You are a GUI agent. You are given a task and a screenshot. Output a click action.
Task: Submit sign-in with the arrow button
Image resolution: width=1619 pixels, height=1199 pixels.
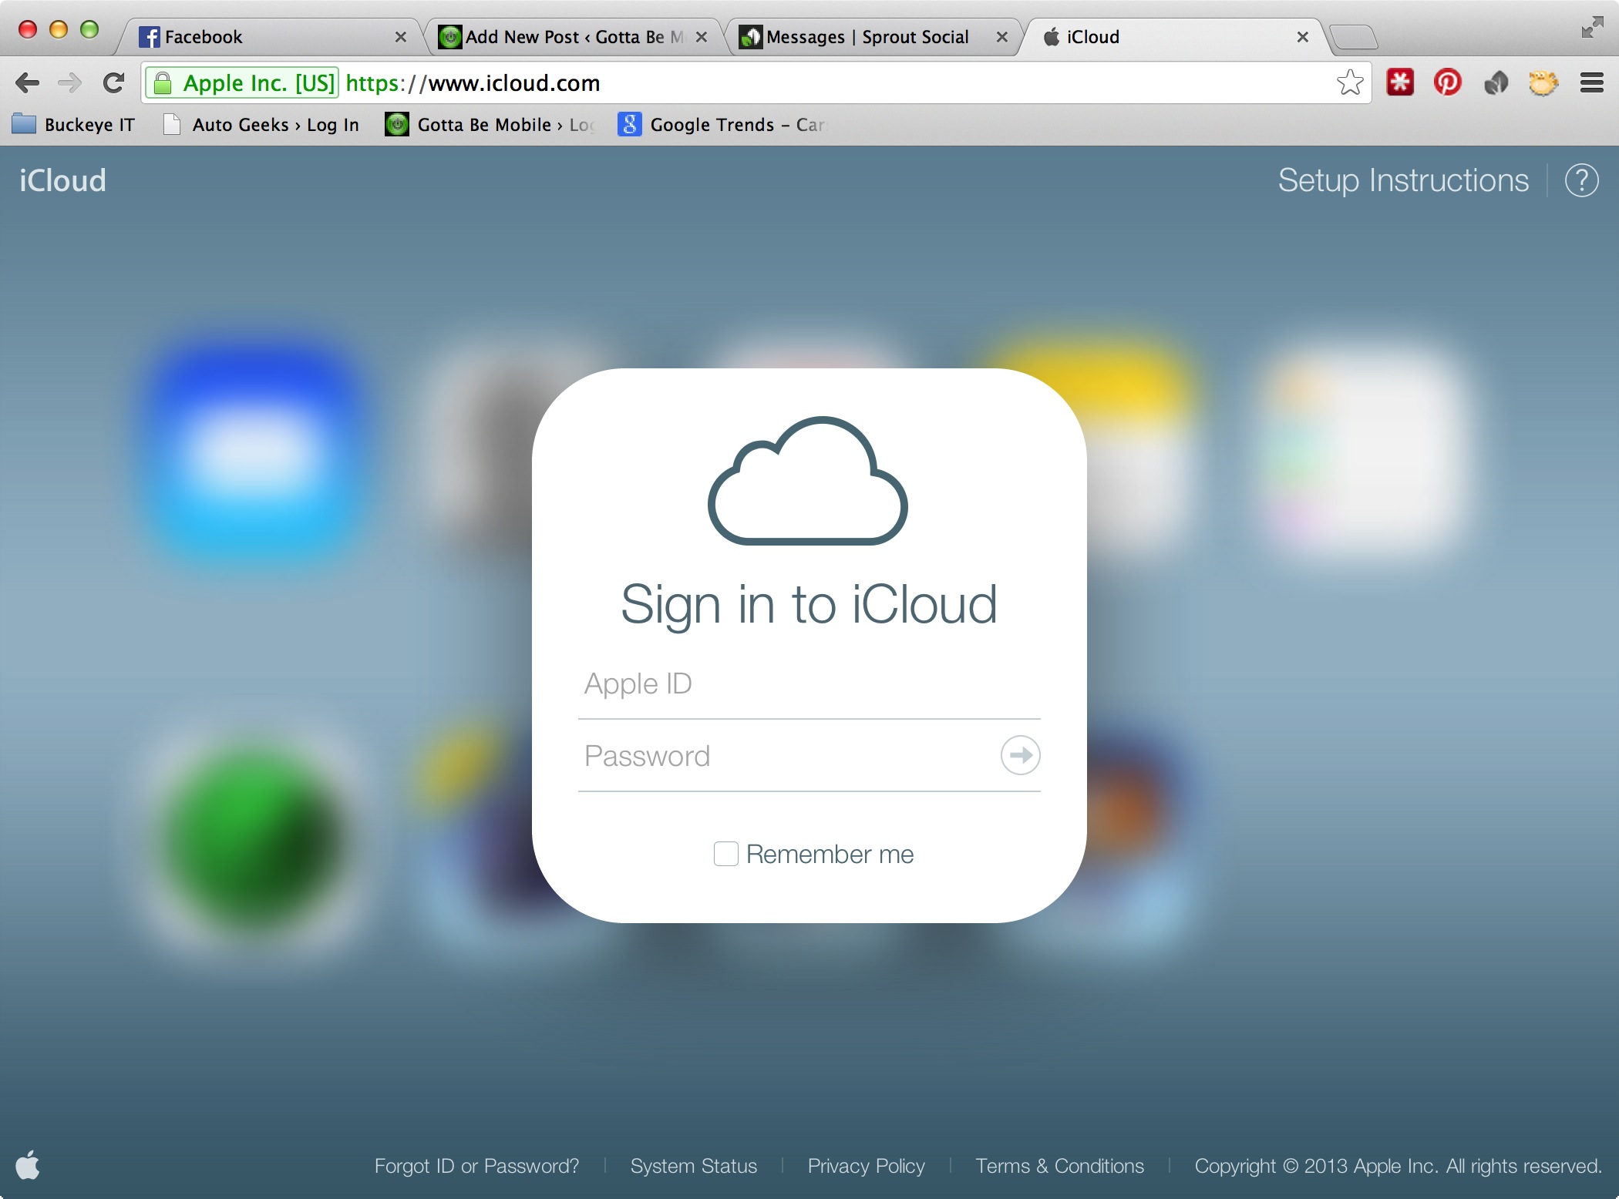coord(1020,755)
